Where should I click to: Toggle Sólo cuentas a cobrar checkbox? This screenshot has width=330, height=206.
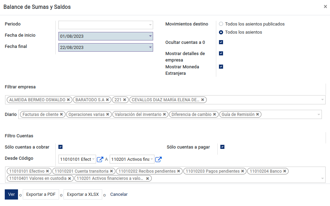[60, 147]
